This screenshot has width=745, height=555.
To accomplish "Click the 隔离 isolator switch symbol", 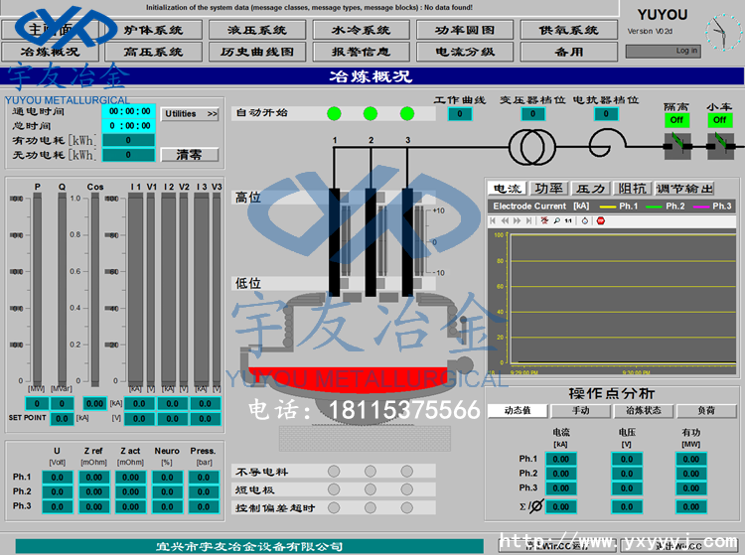I will (676, 145).
